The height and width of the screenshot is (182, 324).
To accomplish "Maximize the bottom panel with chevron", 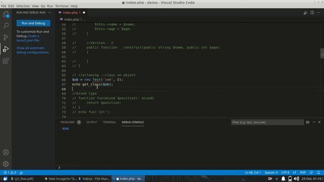I will pyautogui.click(x=314, y=122).
